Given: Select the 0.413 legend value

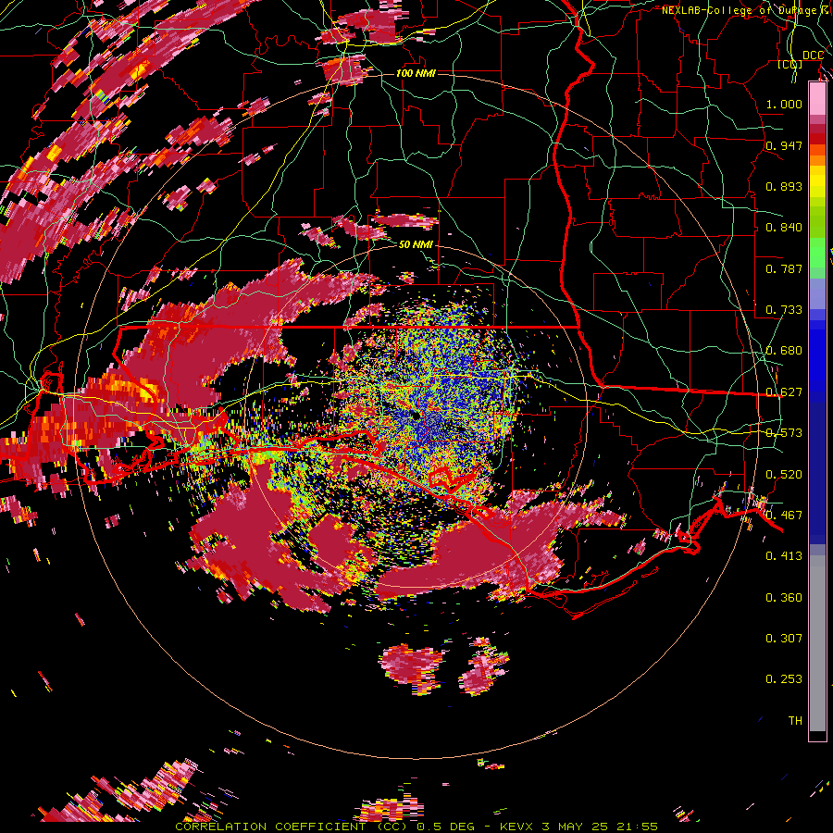Looking at the screenshot, I should (784, 556).
